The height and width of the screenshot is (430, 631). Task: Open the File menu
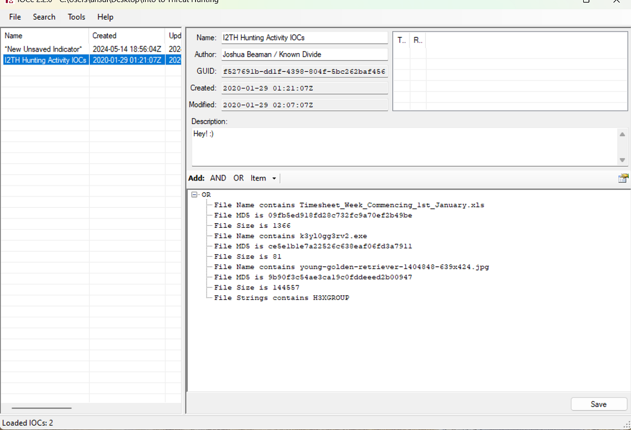click(15, 17)
